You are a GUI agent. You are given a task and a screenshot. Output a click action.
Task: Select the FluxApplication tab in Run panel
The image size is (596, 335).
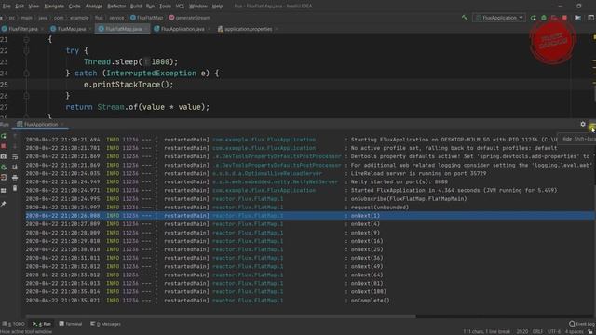(x=40, y=124)
